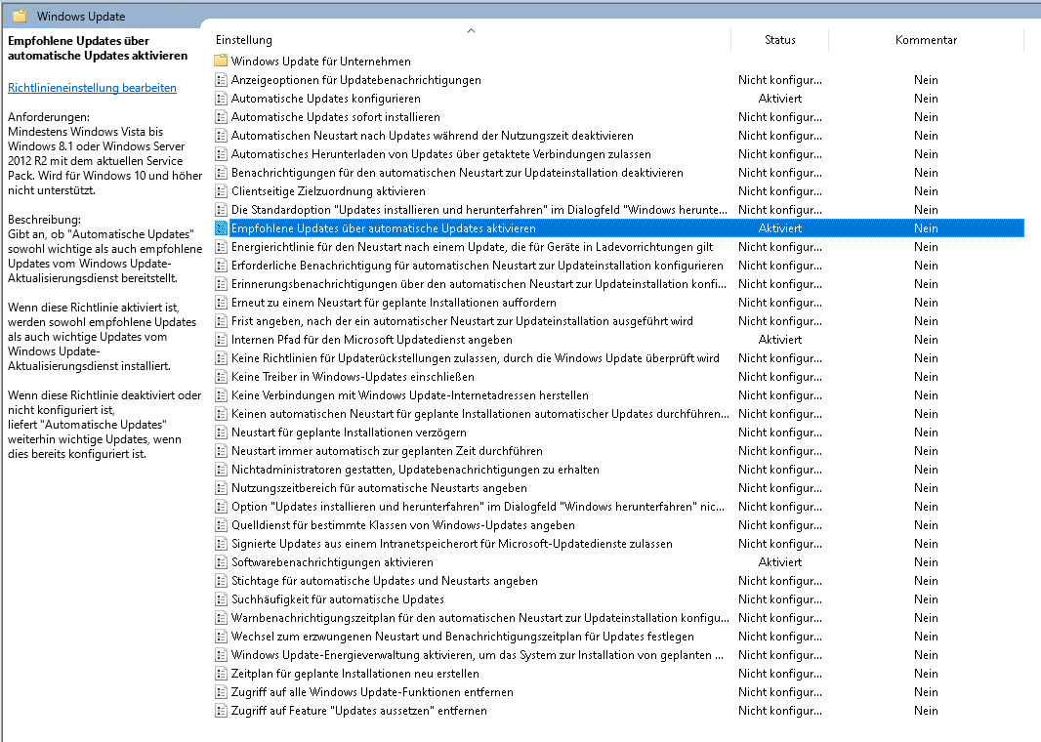Click the 'Windows Update für Unternehmen' folder icon
The image size is (1041, 742).
tap(221, 62)
